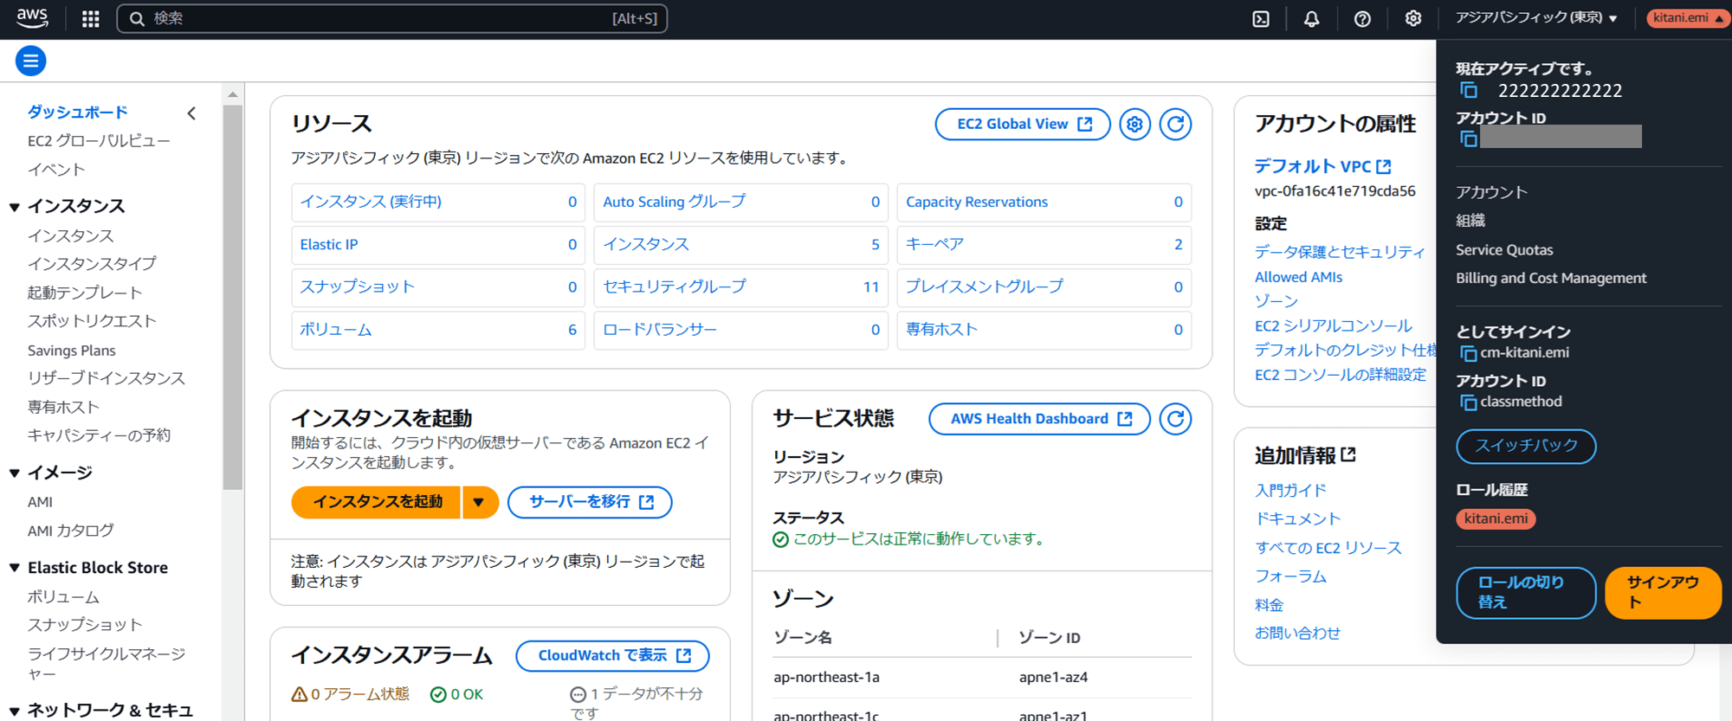Copy the redacted account ID

tap(1469, 138)
